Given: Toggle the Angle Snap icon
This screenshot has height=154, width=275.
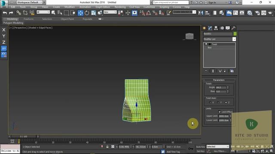Looking at the screenshot, I should [149, 13].
